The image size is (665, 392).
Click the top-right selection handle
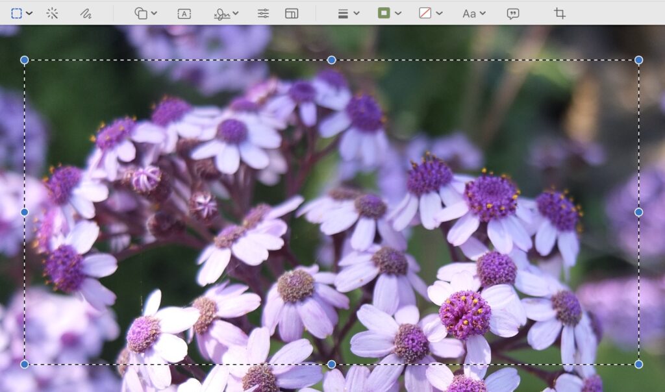tap(639, 60)
